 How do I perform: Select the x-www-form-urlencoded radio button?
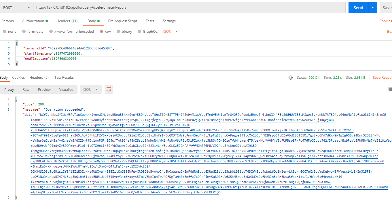(51, 32)
